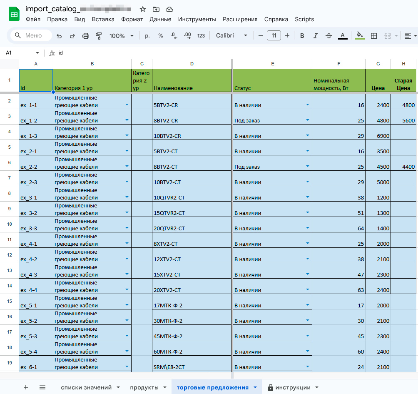Image resolution: width=418 pixels, height=394 pixels.
Task: Toggle Italic formatting
Action: pos(316,36)
